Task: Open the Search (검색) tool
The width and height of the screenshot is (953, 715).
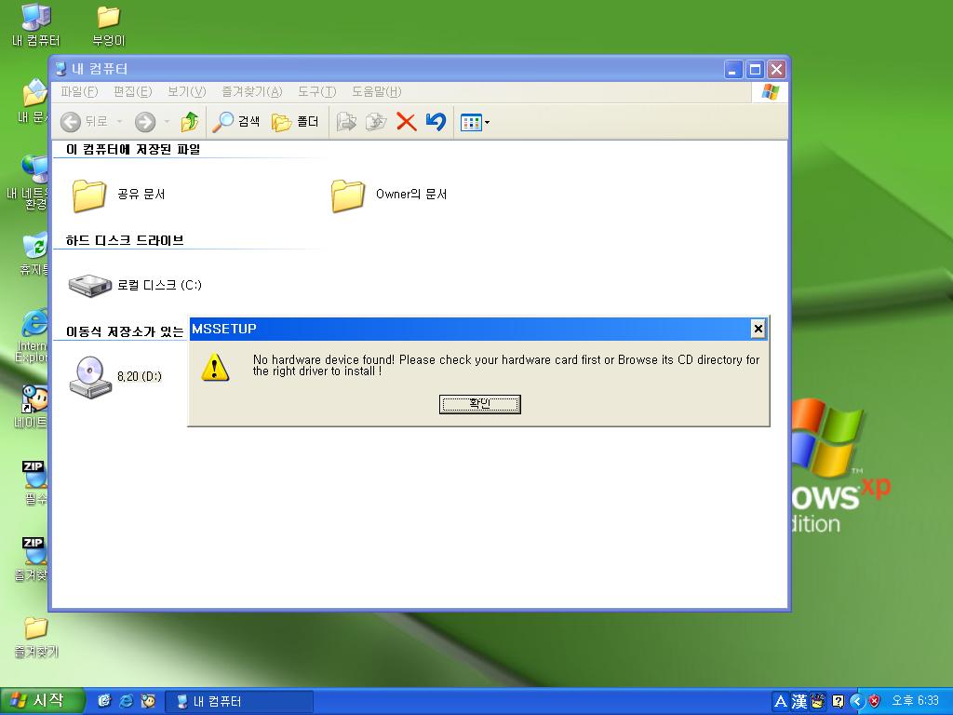Action: [x=235, y=122]
